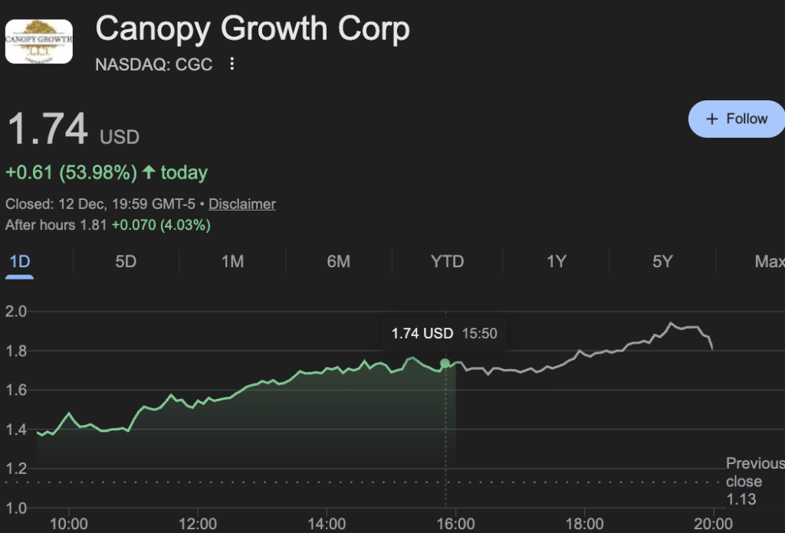
Task: Open the Disclaimer link
Action: pyautogui.click(x=242, y=204)
